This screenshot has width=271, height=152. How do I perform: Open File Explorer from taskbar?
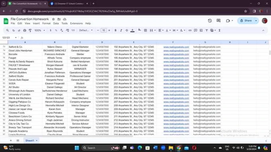[171, 148]
